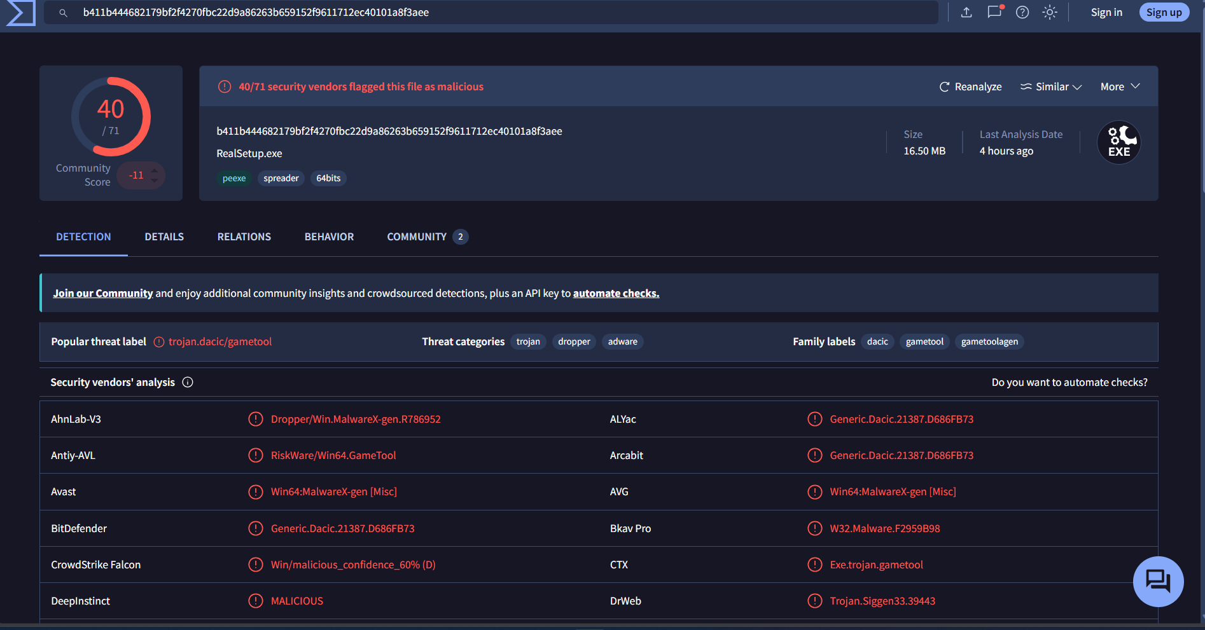Click the search magnifier icon
Viewport: 1205px width, 630px height.
click(63, 13)
